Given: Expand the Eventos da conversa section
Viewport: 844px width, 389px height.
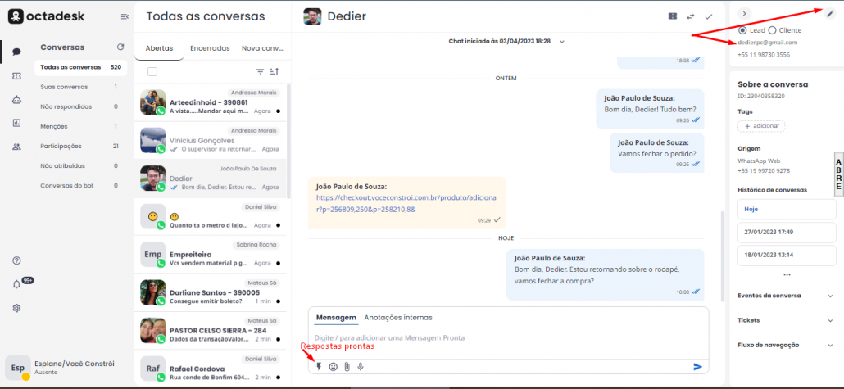Looking at the screenshot, I should (x=820, y=296).
